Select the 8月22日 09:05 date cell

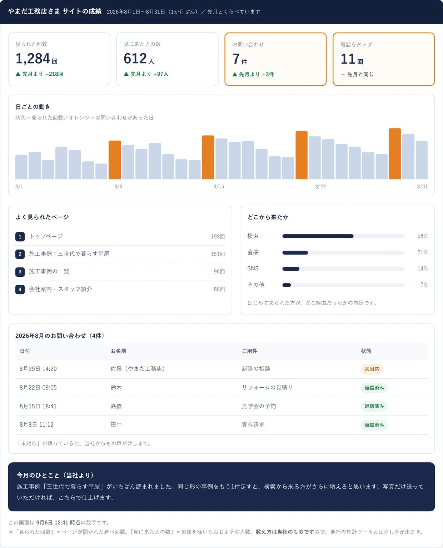pos(38,388)
